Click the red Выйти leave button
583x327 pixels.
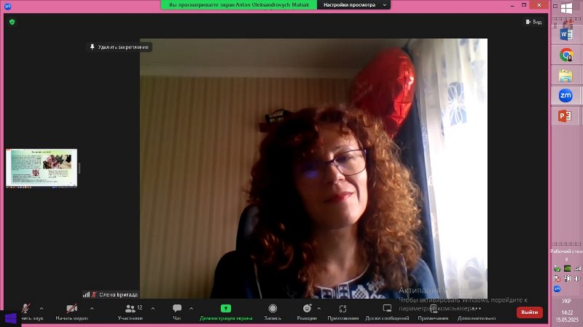[x=530, y=312]
